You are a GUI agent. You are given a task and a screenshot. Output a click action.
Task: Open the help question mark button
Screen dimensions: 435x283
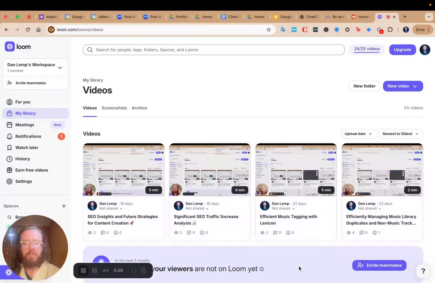423,271
